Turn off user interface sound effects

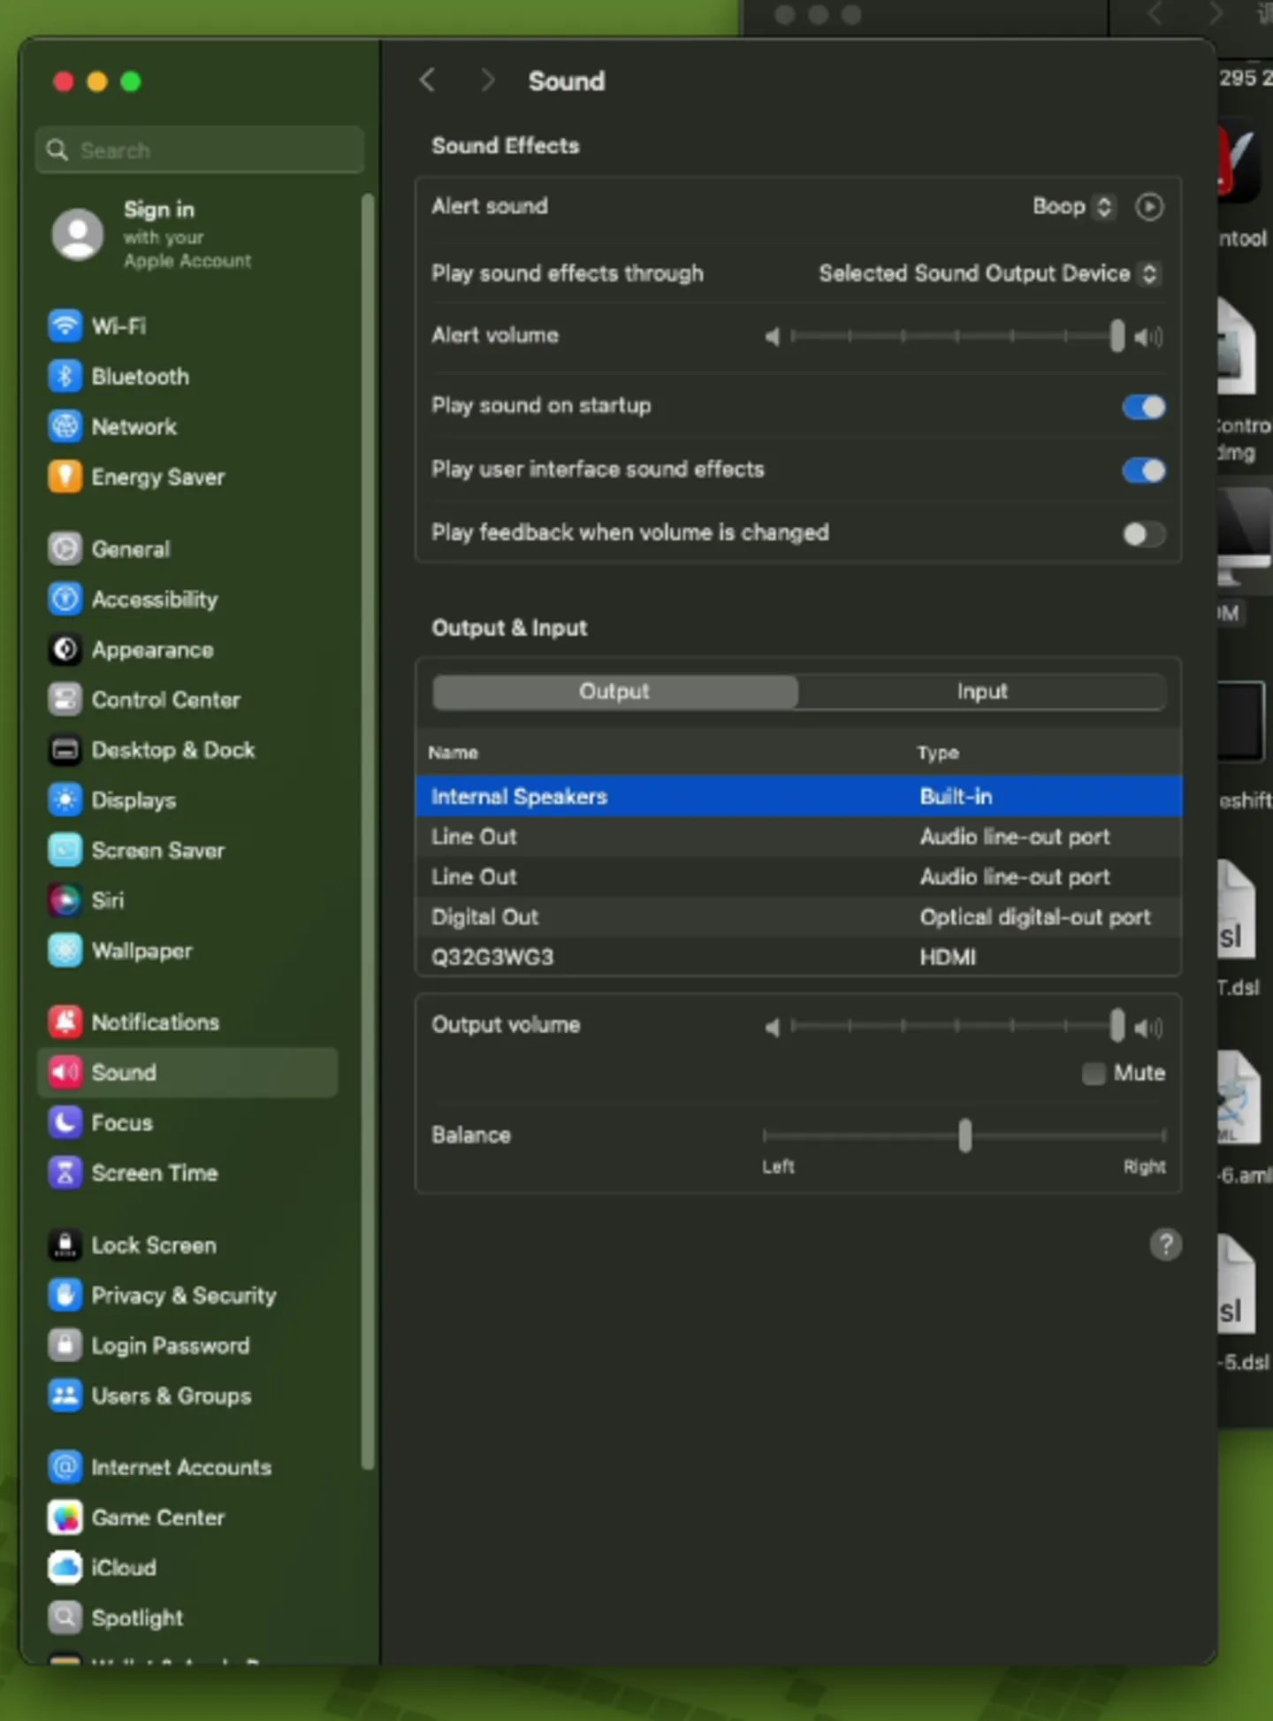pos(1143,470)
